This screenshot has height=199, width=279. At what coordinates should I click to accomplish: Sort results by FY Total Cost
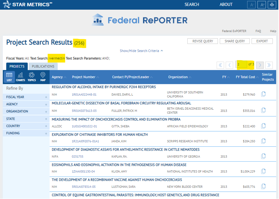247,77
